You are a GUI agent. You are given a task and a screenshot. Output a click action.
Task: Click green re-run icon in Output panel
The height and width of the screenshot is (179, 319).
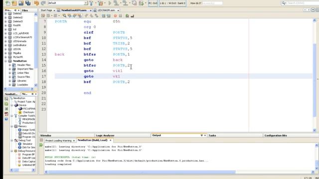point(41,145)
